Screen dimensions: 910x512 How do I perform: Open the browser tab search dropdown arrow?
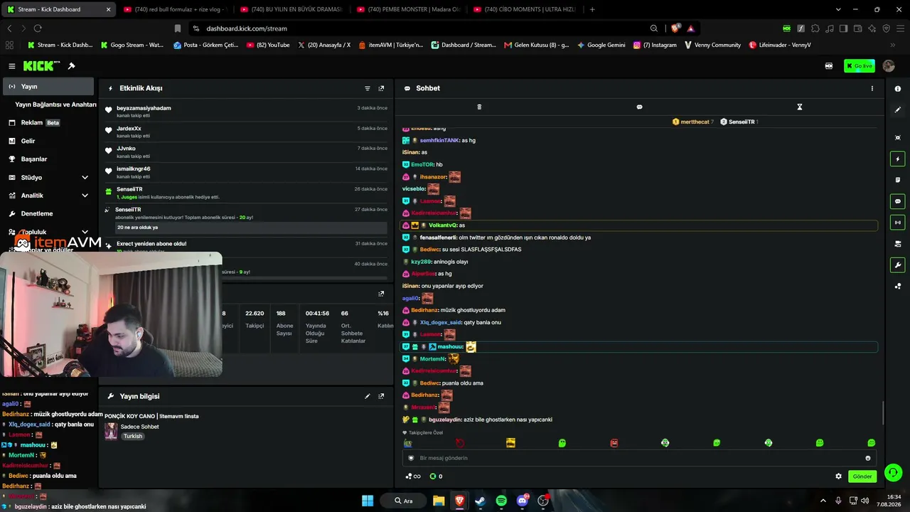pos(838,9)
